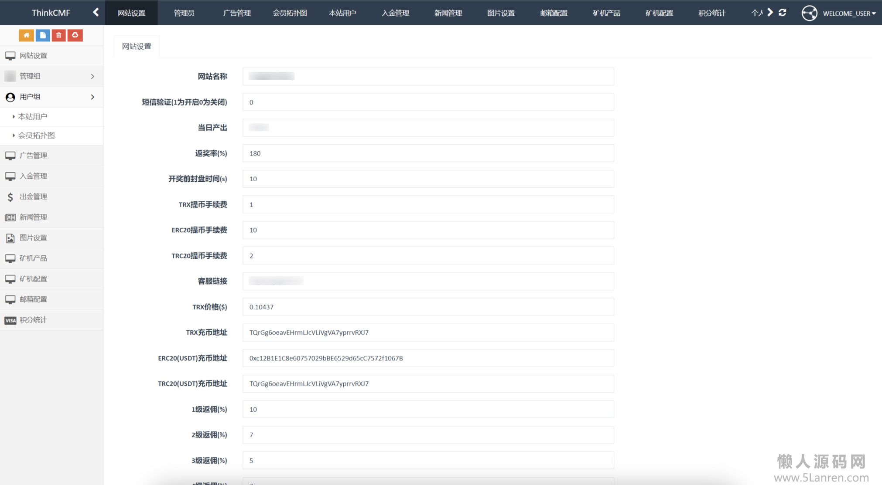Open 矿机产品 in the top navigation
This screenshot has width=882, height=485.
pyautogui.click(x=606, y=13)
